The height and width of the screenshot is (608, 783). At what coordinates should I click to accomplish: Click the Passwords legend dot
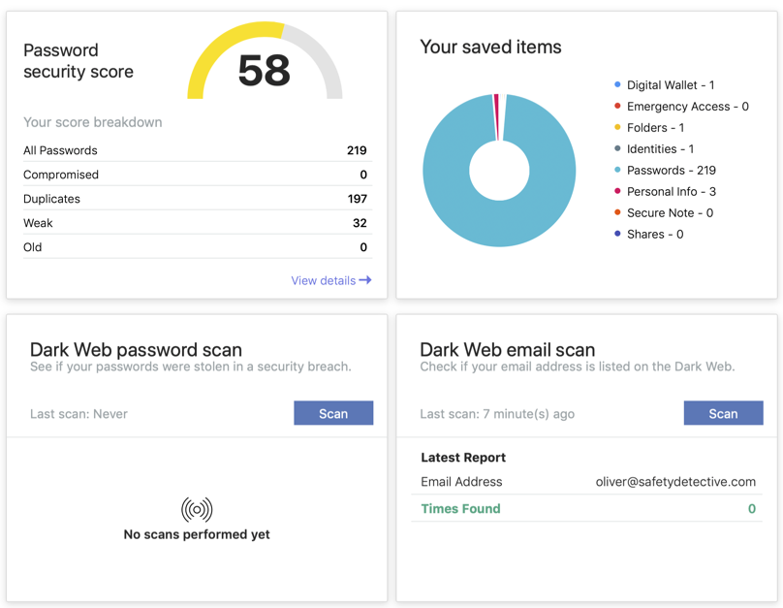(617, 170)
